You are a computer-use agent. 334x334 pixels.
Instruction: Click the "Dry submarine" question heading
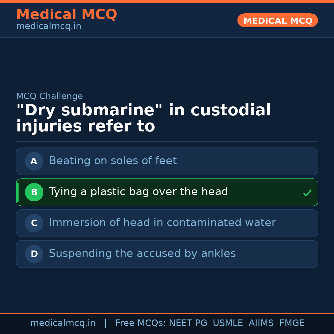tap(143, 118)
